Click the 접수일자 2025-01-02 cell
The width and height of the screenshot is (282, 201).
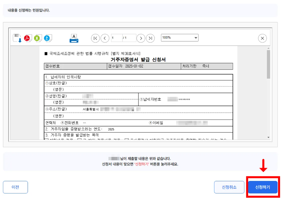144,66
